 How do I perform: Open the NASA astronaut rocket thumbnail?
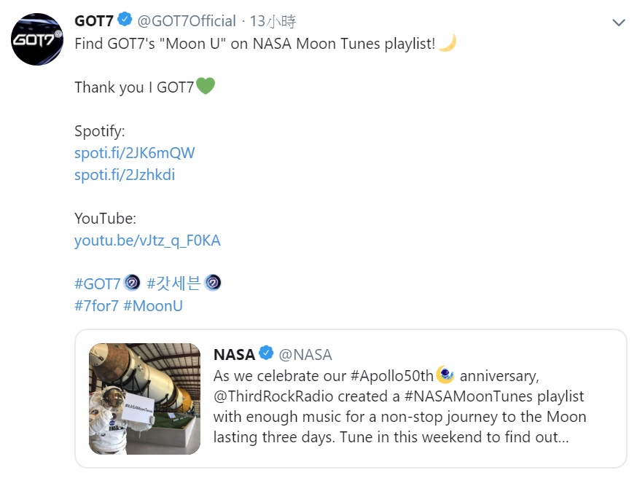(x=144, y=399)
